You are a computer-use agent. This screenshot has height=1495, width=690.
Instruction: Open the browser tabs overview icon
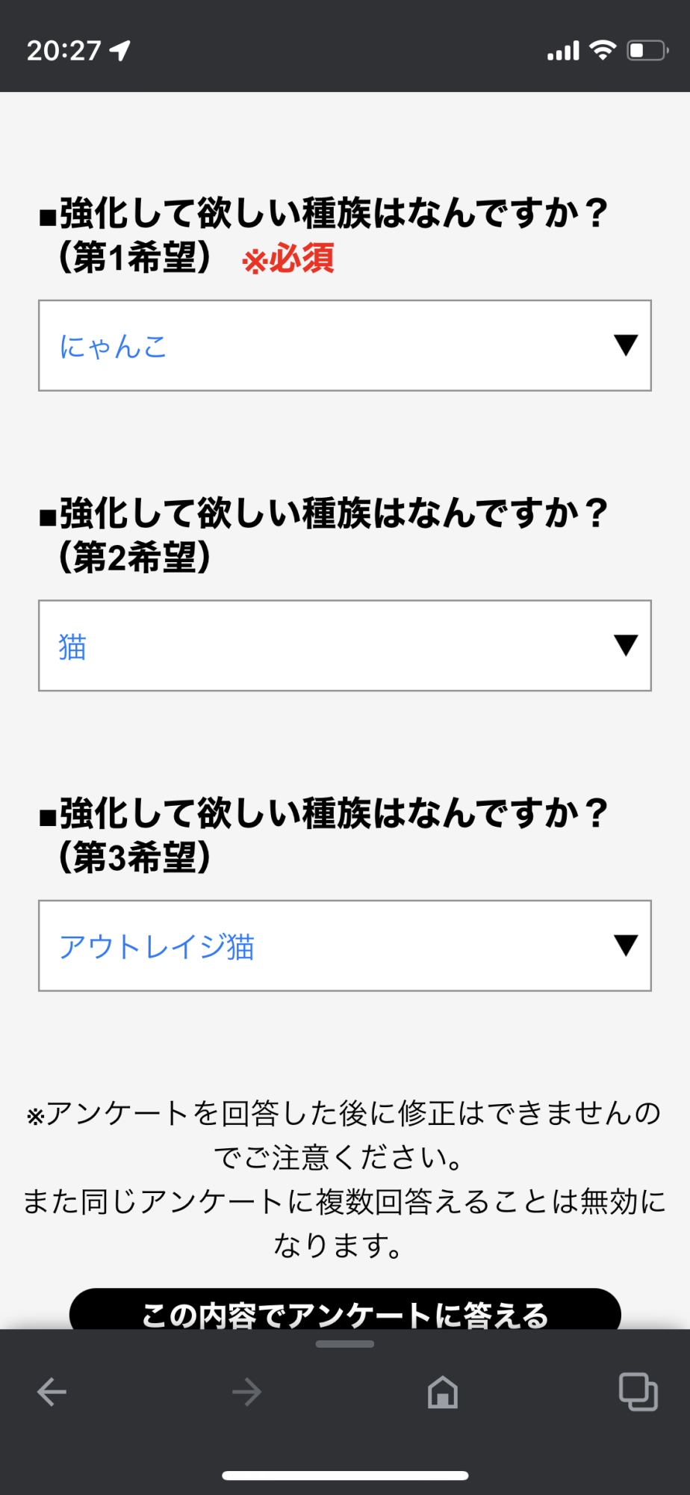point(638,1392)
